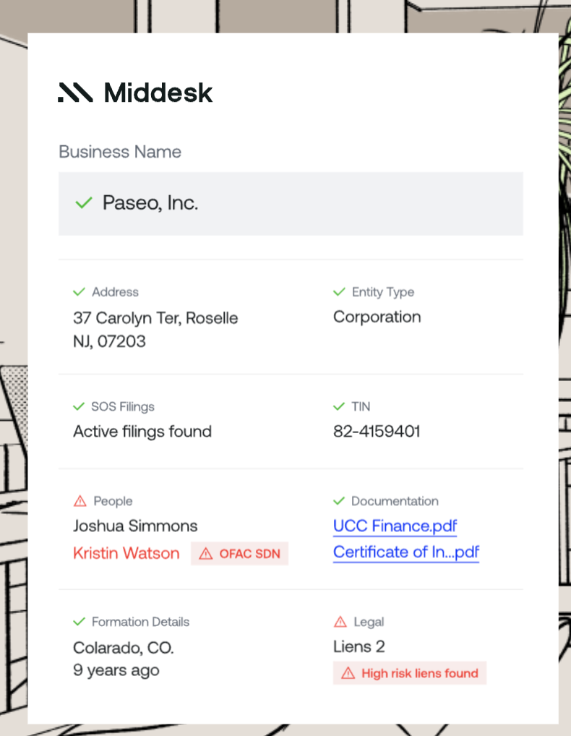Select the person Joshua Simmons
571x736 pixels.
click(135, 526)
